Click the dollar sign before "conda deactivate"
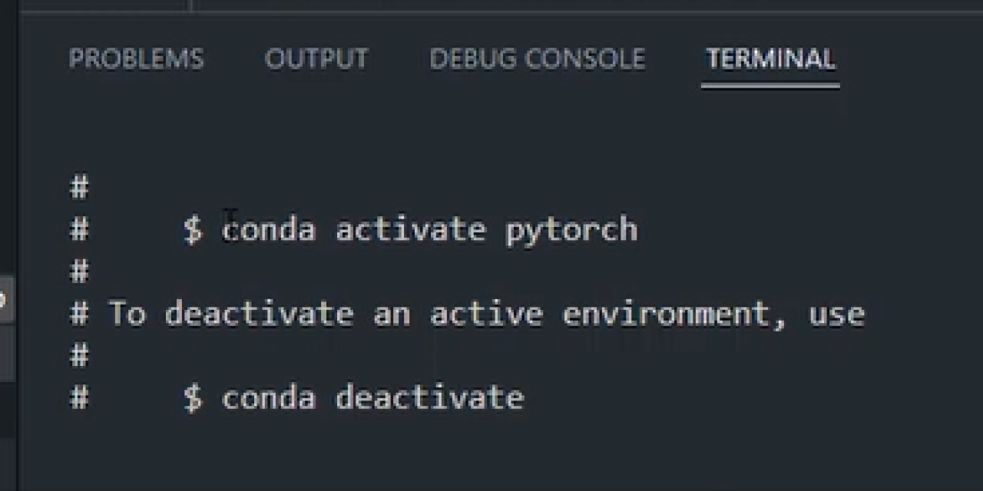The height and width of the screenshot is (491, 983). point(193,398)
